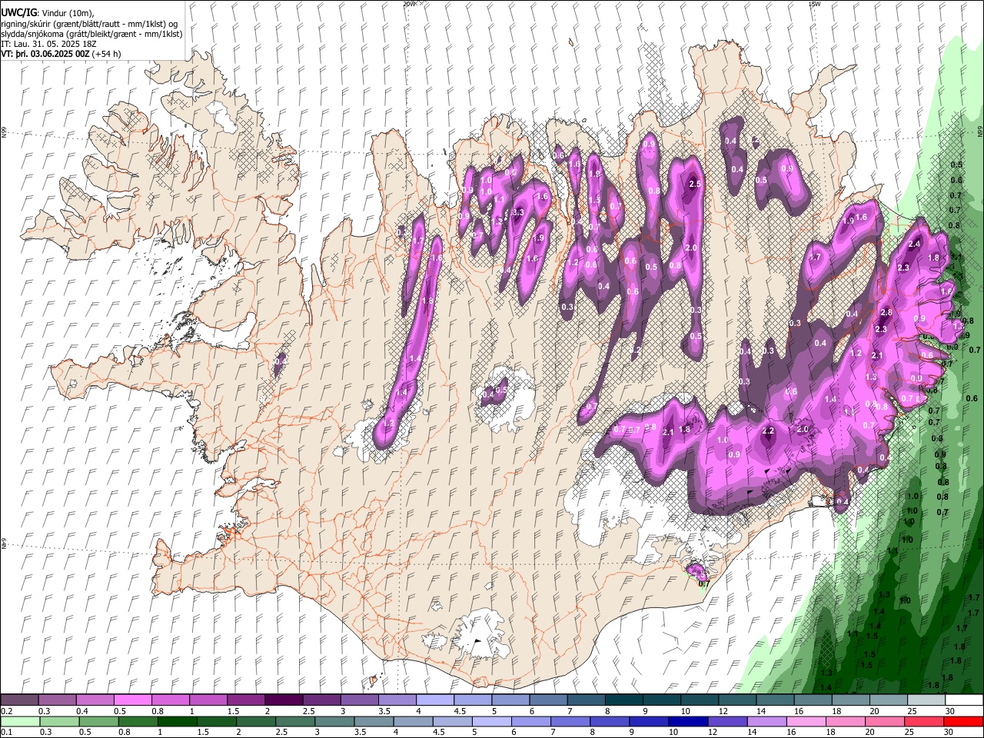
Task: Click the top-row white 30 swatch
Action: [x=964, y=700]
